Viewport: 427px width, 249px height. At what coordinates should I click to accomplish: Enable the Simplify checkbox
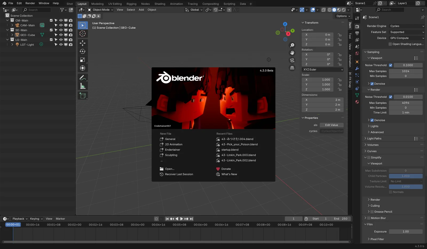point(369,157)
